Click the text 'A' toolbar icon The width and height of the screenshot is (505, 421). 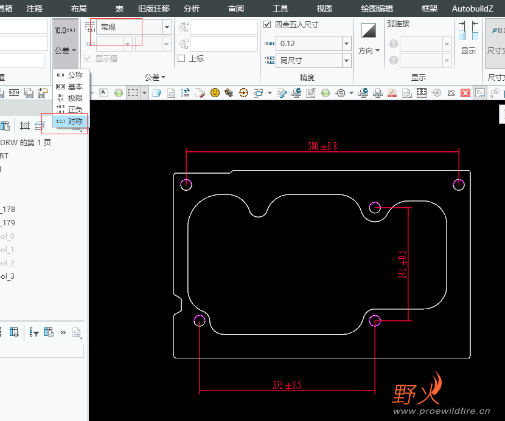coord(103,92)
